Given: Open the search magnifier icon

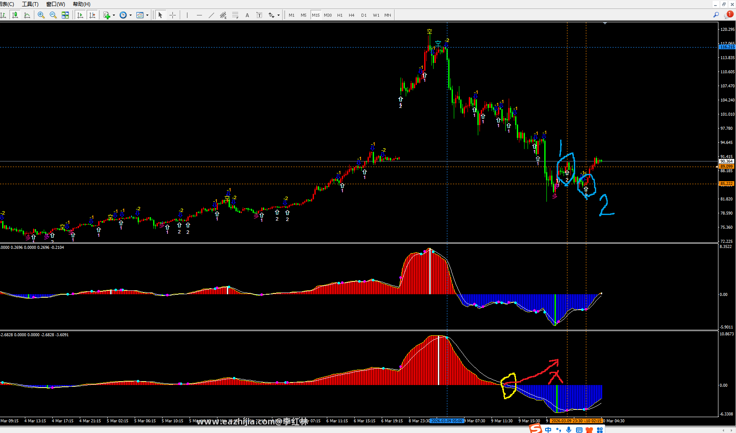Looking at the screenshot, I should point(716,15).
